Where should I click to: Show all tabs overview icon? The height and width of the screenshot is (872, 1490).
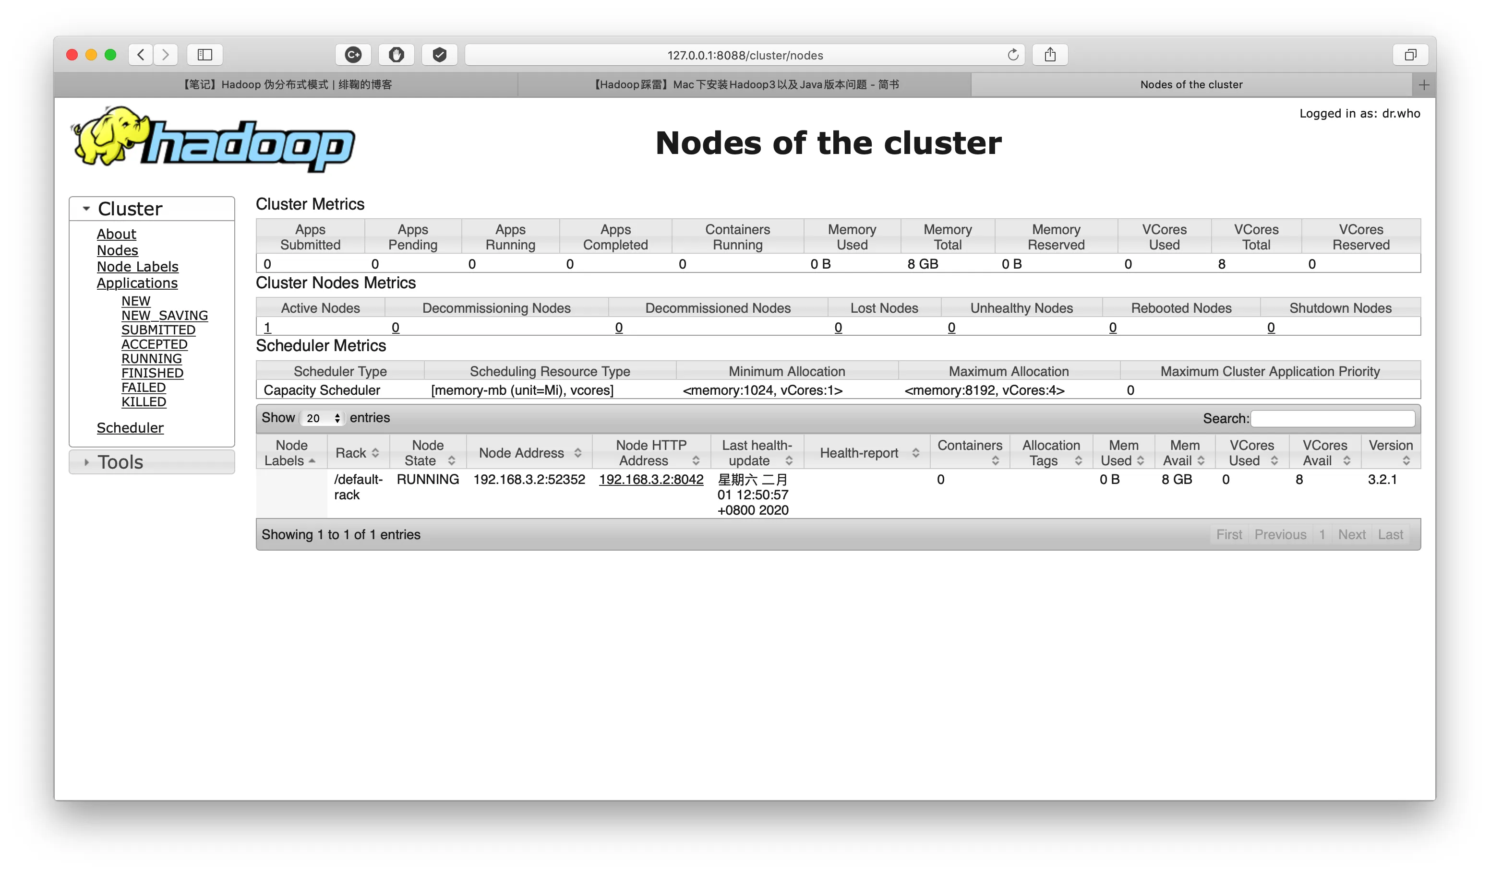(1411, 55)
